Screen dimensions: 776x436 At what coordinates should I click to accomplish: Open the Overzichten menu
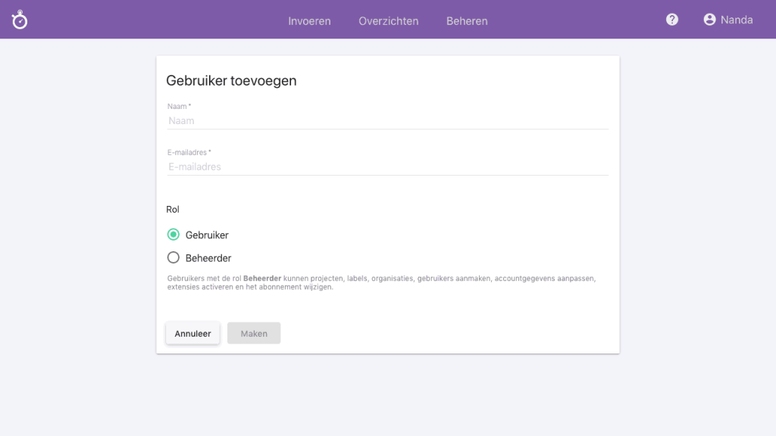(388, 21)
